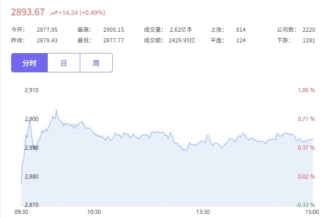Click the 1.06 % percentage axis label
The image size is (330, 218).
click(307, 90)
